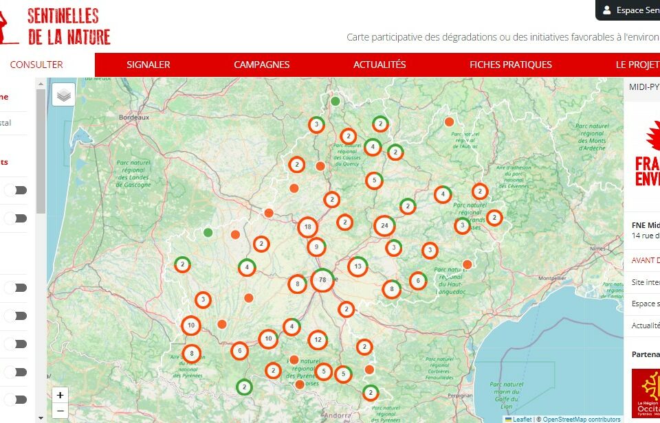Open LE PROJET in the navigation bar

coord(638,65)
